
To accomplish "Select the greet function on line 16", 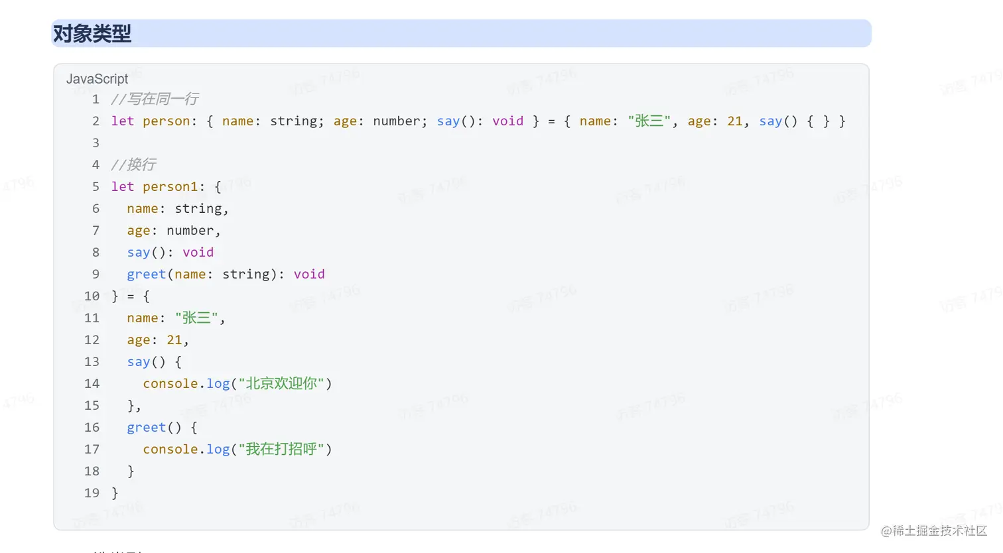I will click(x=146, y=427).
